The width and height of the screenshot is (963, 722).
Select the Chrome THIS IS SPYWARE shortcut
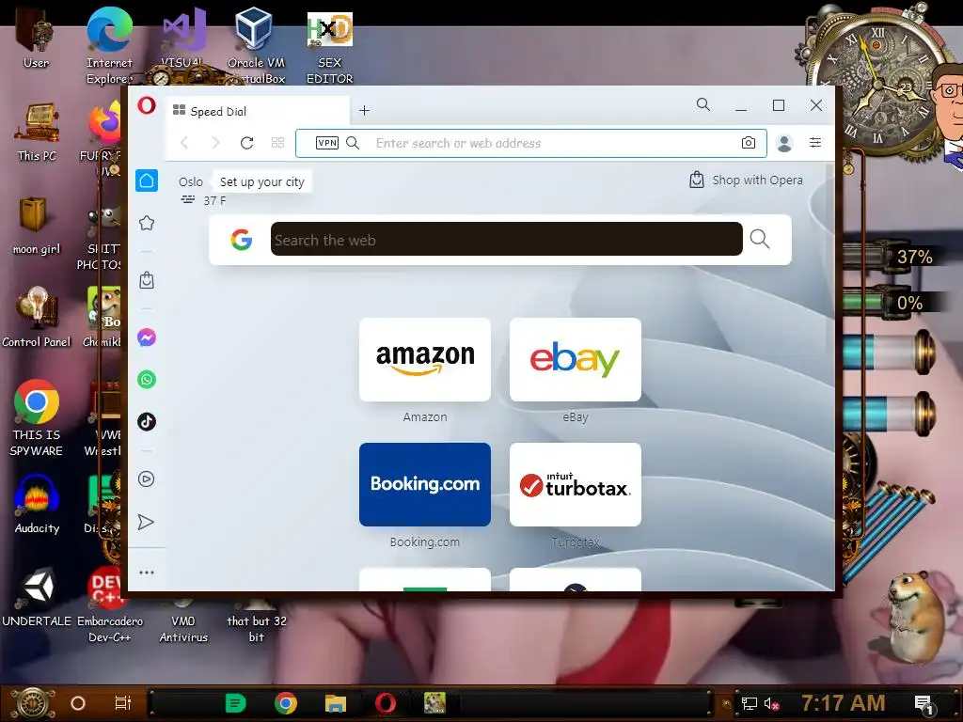pos(37,417)
